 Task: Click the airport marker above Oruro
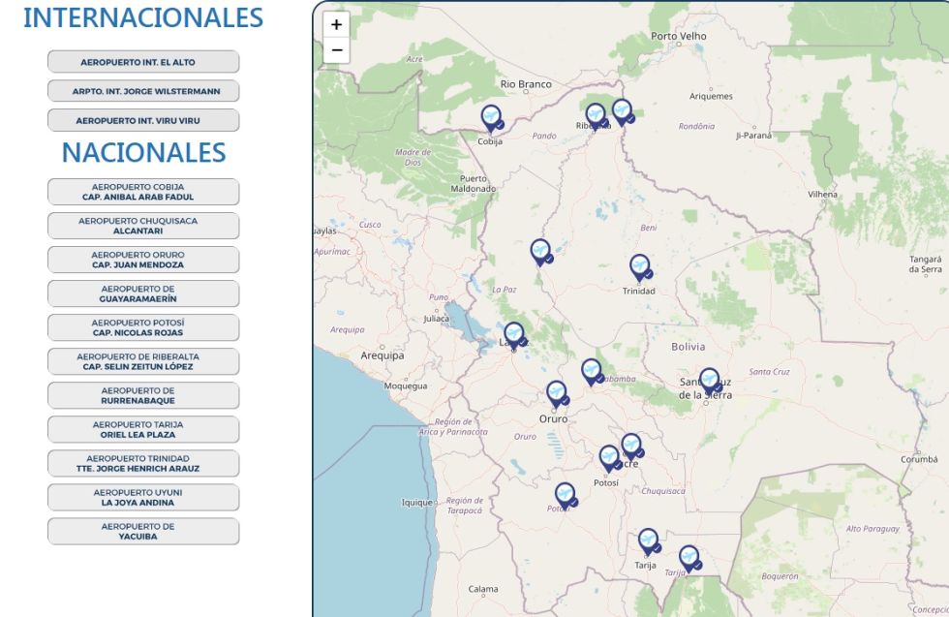point(556,392)
